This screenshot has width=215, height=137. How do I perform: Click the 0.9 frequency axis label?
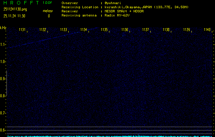tap(3, 79)
